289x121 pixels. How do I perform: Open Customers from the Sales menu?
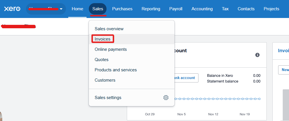(132, 80)
